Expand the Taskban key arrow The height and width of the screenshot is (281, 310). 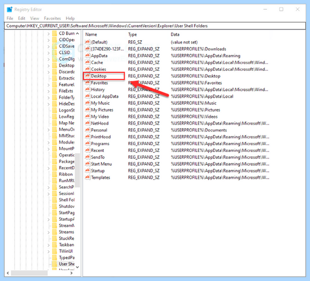(49, 245)
